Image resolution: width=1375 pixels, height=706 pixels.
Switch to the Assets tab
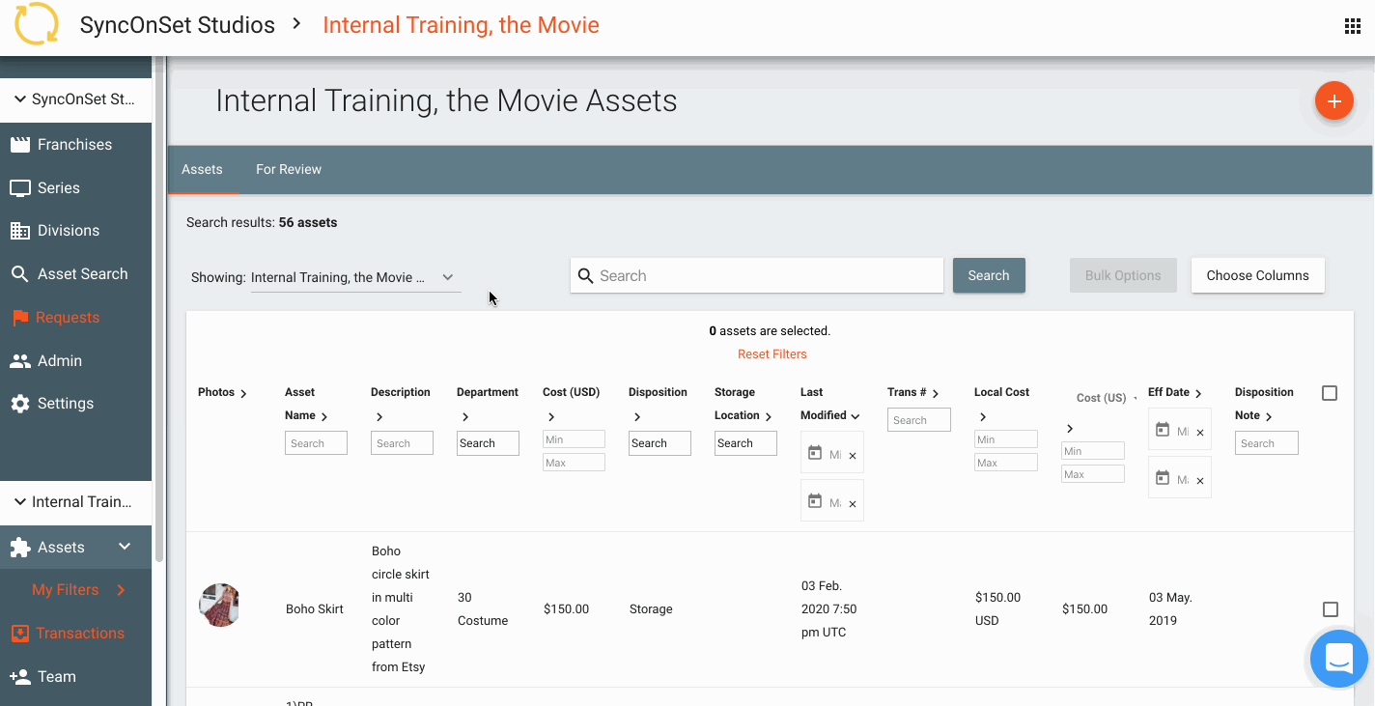point(202,170)
